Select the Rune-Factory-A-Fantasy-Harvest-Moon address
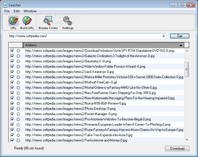198x157 pixels. [104, 130]
